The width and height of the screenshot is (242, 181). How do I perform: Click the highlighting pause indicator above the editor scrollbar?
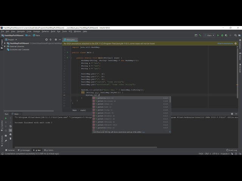tap(237, 47)
